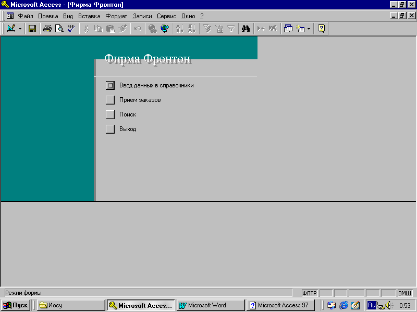Click the Режим формы status text
Image resolution: width=417 pixels, height=312 pixels.
[x=23, y=293]
